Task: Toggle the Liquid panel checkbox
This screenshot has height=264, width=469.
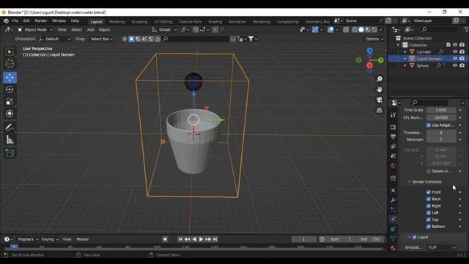Action: point(414,237)
